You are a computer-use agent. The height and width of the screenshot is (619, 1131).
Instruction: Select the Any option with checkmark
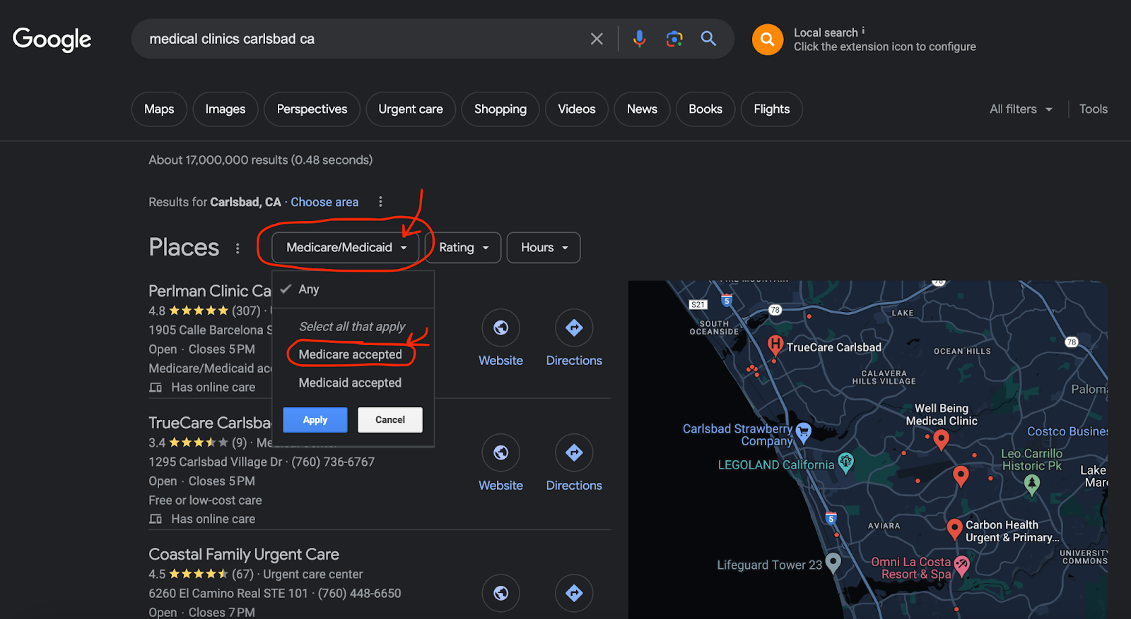click(x=353, y=289)
